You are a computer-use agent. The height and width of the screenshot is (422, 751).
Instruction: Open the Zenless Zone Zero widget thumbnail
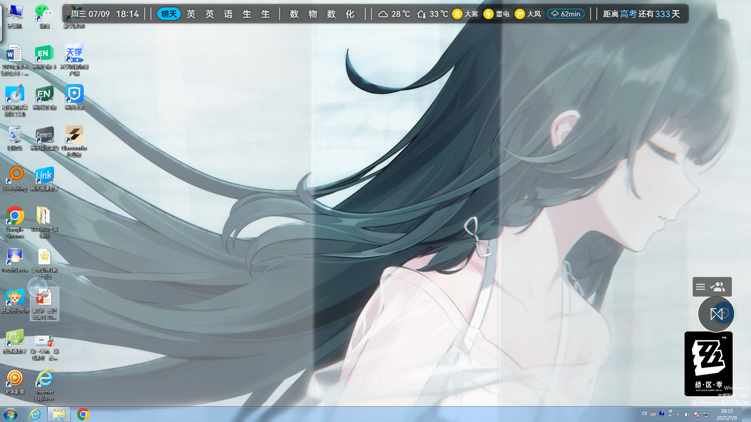[708, 363]
